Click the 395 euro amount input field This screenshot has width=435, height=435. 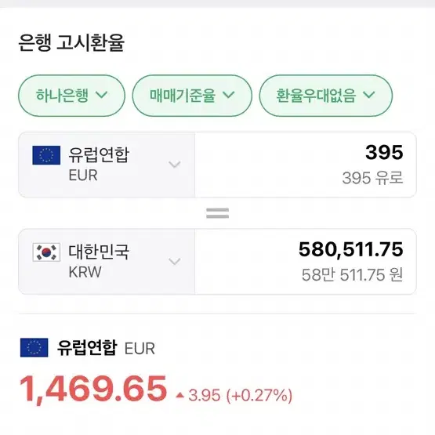coord(306,165)
